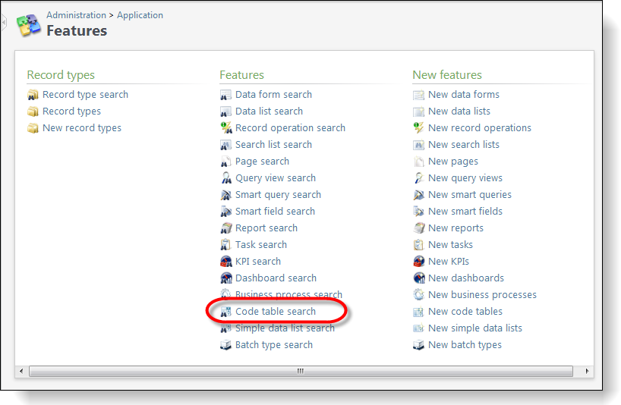Image resolution: width=621 pixels, height=405 pixels.
Task: Open Data form search
Action: tap(273, 95)
